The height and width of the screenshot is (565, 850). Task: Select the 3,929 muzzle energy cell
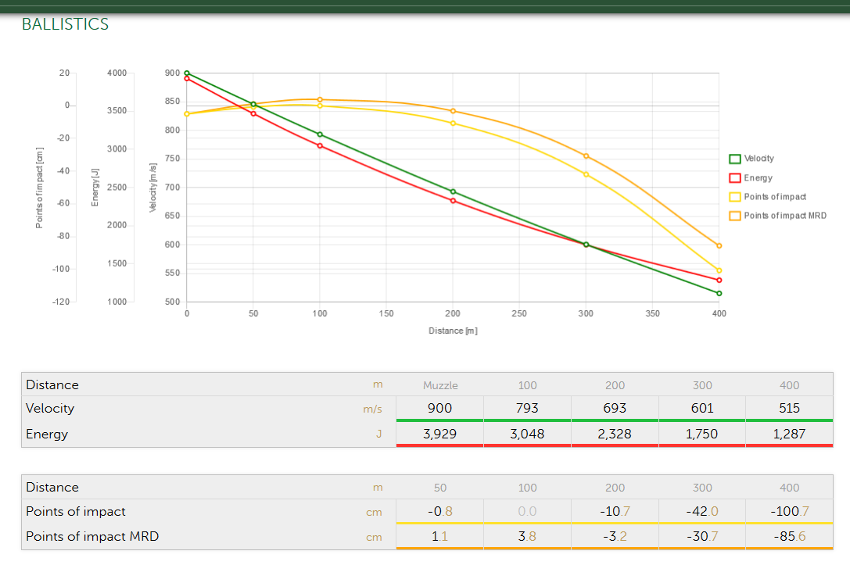point(440,434)
